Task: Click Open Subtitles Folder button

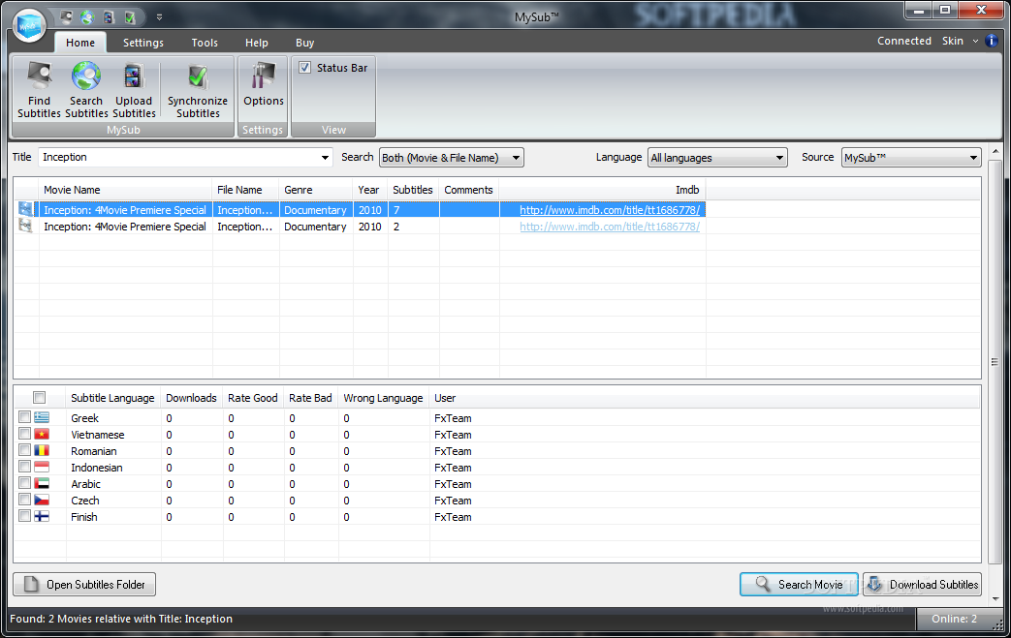Action: tap(84, 584)
